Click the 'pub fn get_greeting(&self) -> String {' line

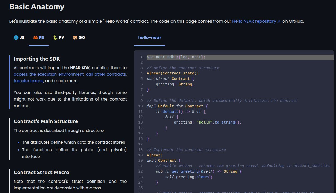(x=199, y=171)
